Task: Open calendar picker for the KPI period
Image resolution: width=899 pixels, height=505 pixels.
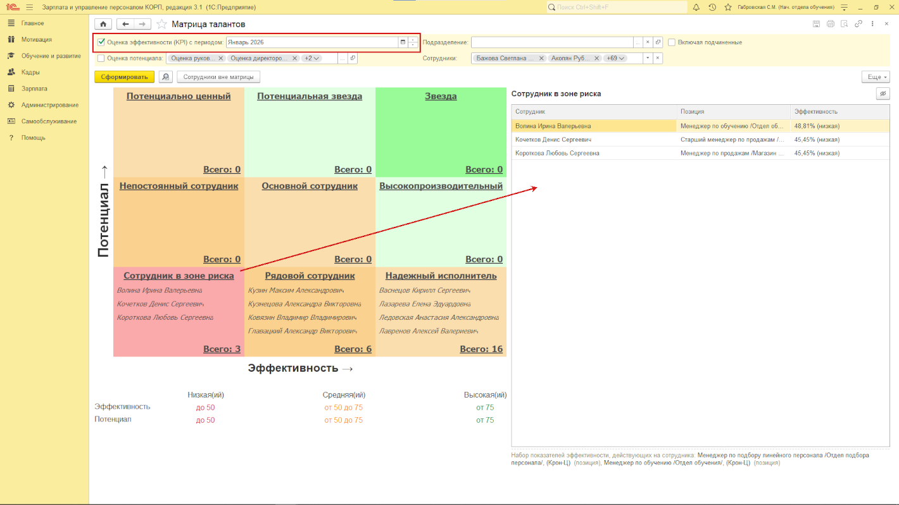Action: click(x=403, y=42)
